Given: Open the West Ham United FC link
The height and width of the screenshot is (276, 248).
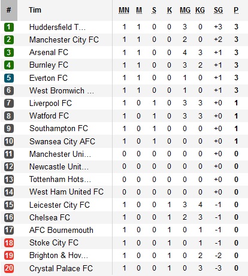Looking at the screenshot, I should pyautogui.click(x=66, y=192).
